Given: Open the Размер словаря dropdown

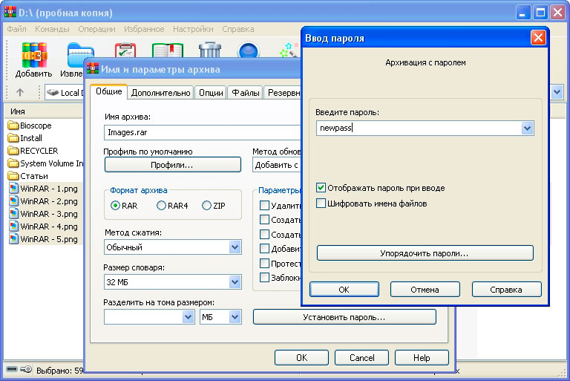Looking at the screenshot, I should coord(235,282).
